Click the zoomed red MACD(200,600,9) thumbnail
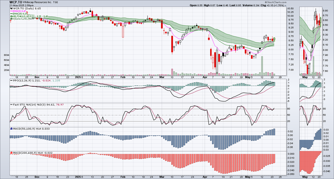This screenshot has height=179, width=334. (310, 163)
